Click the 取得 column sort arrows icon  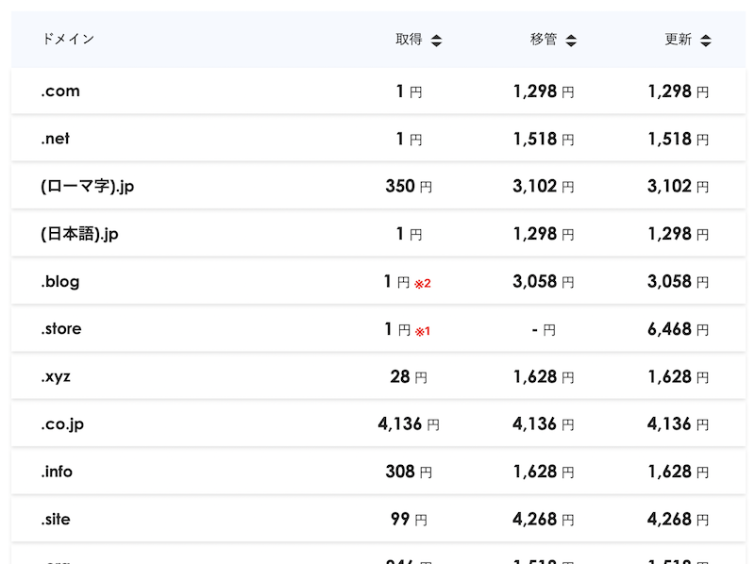(436, 41)
